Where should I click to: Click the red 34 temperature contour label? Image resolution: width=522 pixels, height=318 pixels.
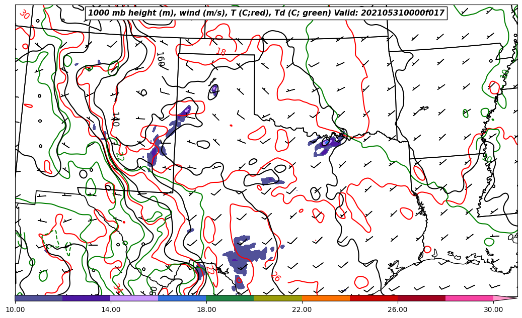[x=118, y=288]
